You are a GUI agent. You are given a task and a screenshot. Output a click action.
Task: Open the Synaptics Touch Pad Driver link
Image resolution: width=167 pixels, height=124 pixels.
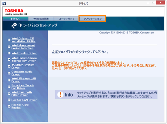click(x=22, y=87)
